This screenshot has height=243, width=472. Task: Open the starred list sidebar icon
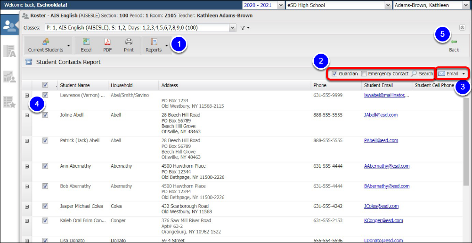9,102
